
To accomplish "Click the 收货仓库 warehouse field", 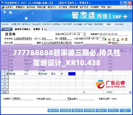I will point(23,43).
